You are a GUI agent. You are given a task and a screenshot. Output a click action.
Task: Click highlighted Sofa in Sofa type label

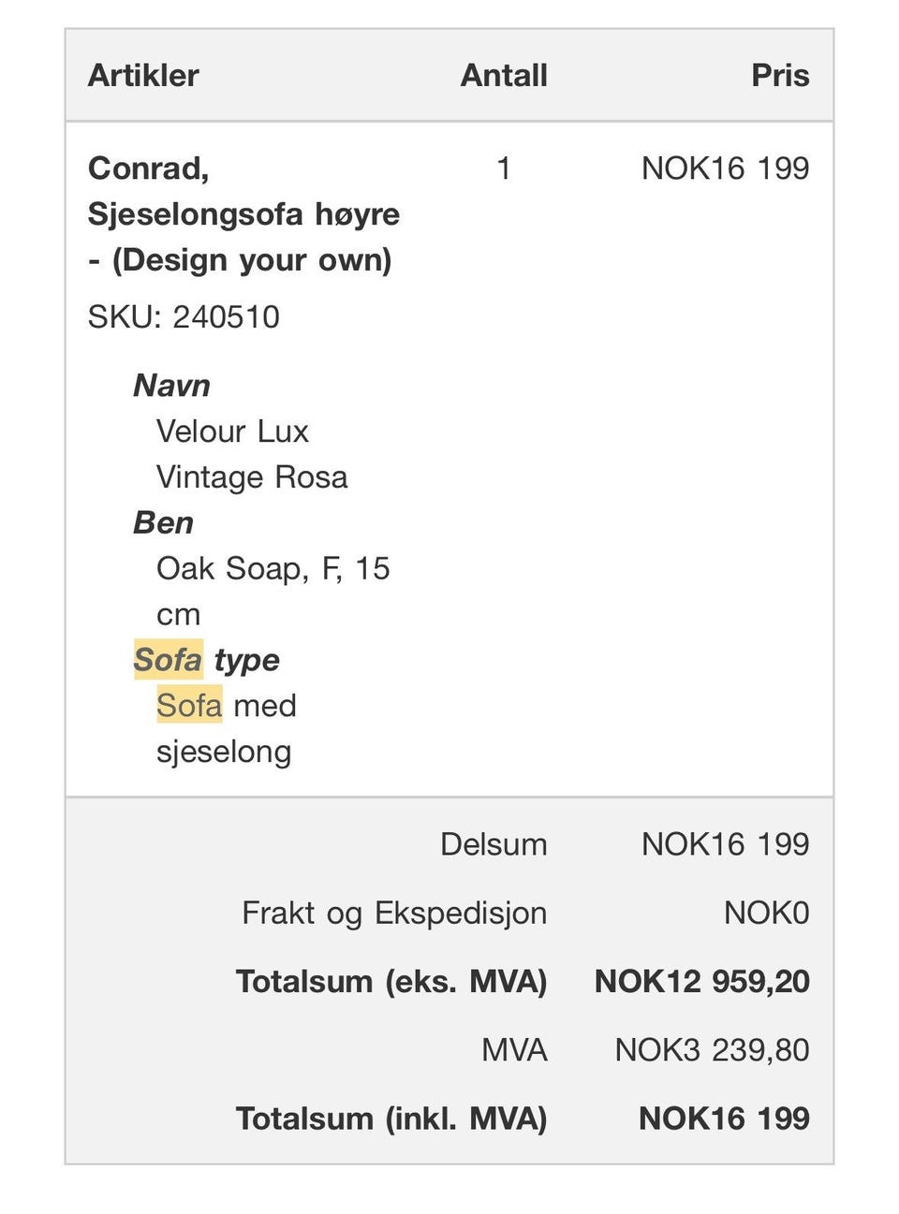point(168,660)
